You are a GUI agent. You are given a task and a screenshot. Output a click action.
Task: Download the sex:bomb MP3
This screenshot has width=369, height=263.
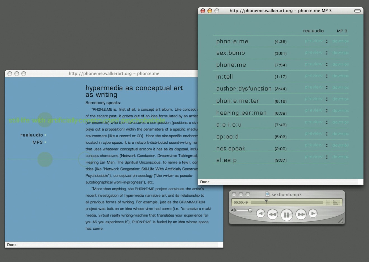tap(340, 53)
